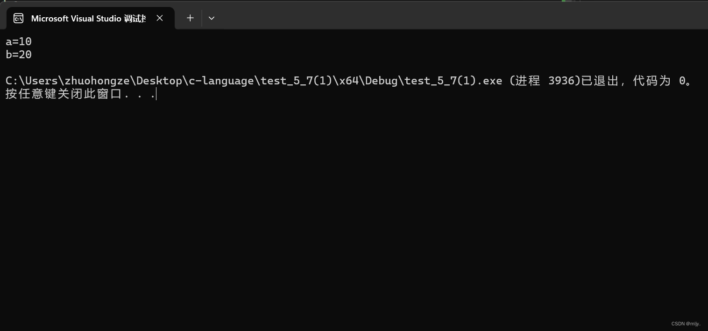Image resolution: width=708 pixels, height=331 pixels.
Task: Place cursor at the blinking text caret
Action: pos(156,94)
